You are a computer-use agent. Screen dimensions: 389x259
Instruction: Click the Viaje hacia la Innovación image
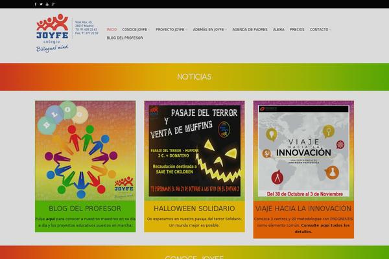303,151
